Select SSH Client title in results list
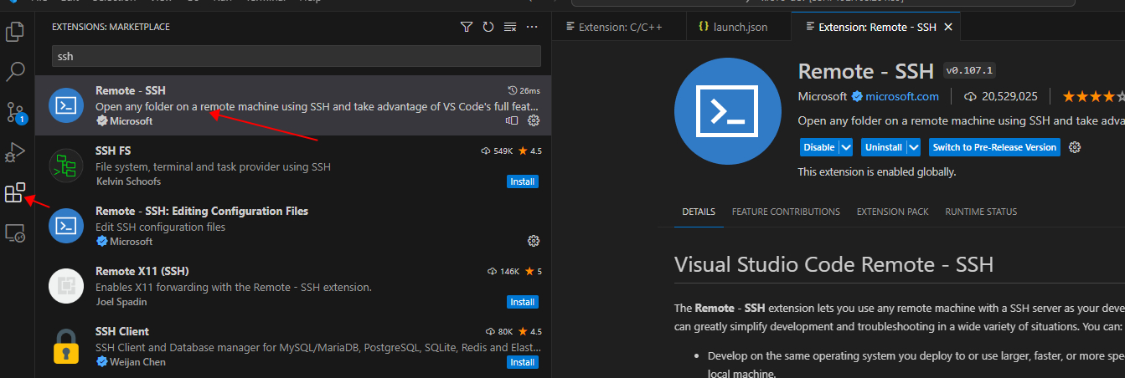The width and height of the screenshot is (1125, 378). coord(122,331)
